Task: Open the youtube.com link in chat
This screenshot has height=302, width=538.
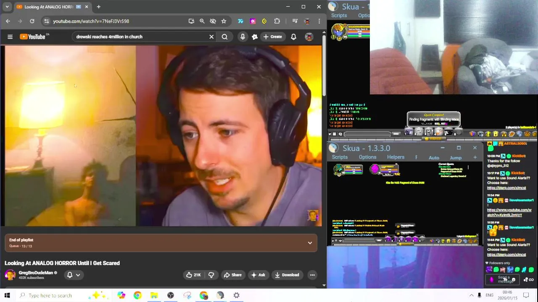Action: 509,212
